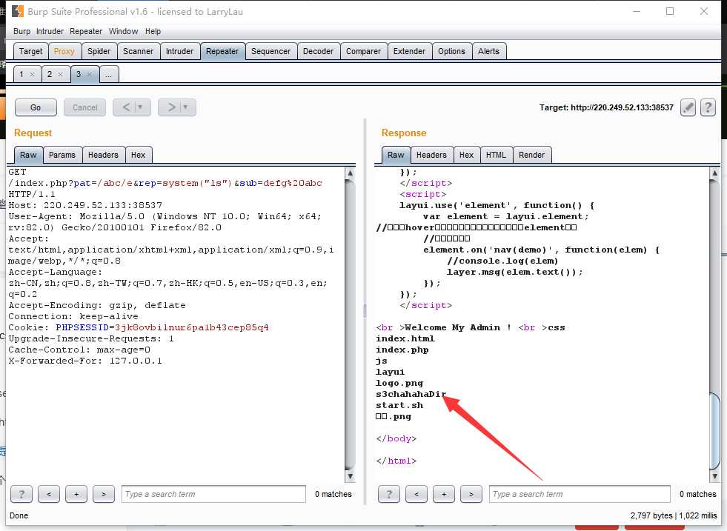Switch to the Scanner tab
The height and width of the screenshot is (531, 727).
(x=138, y=51)
